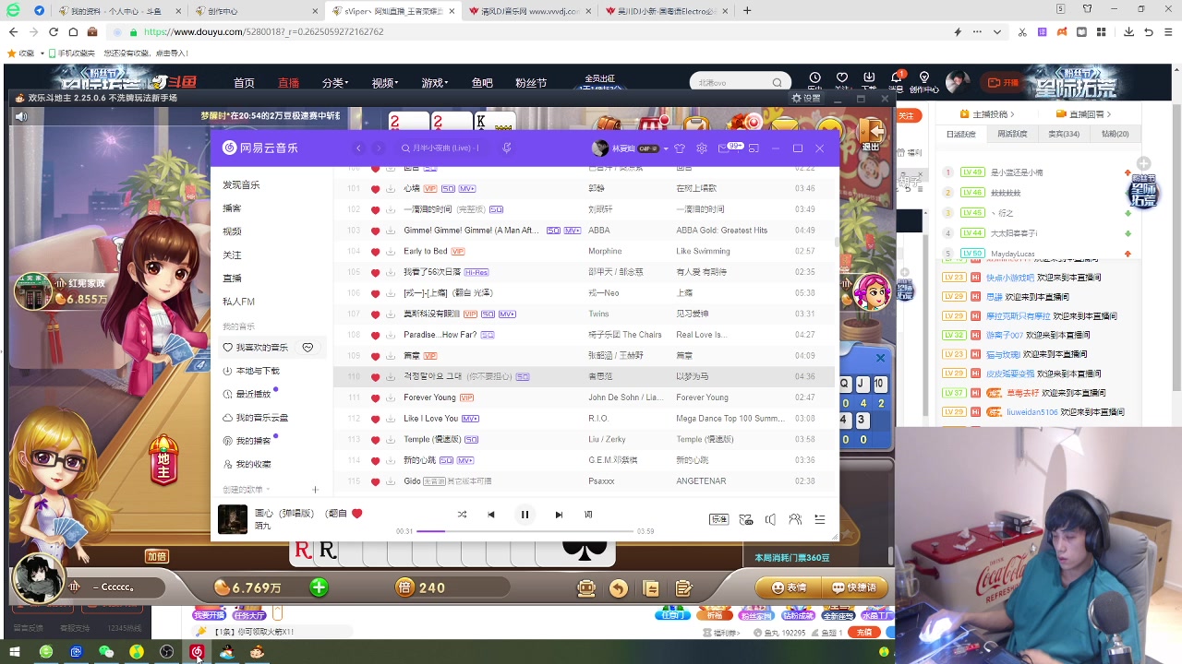Expand user account dropdown arrow

coord(665,148)
